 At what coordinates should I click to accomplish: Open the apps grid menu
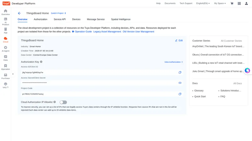239,3
